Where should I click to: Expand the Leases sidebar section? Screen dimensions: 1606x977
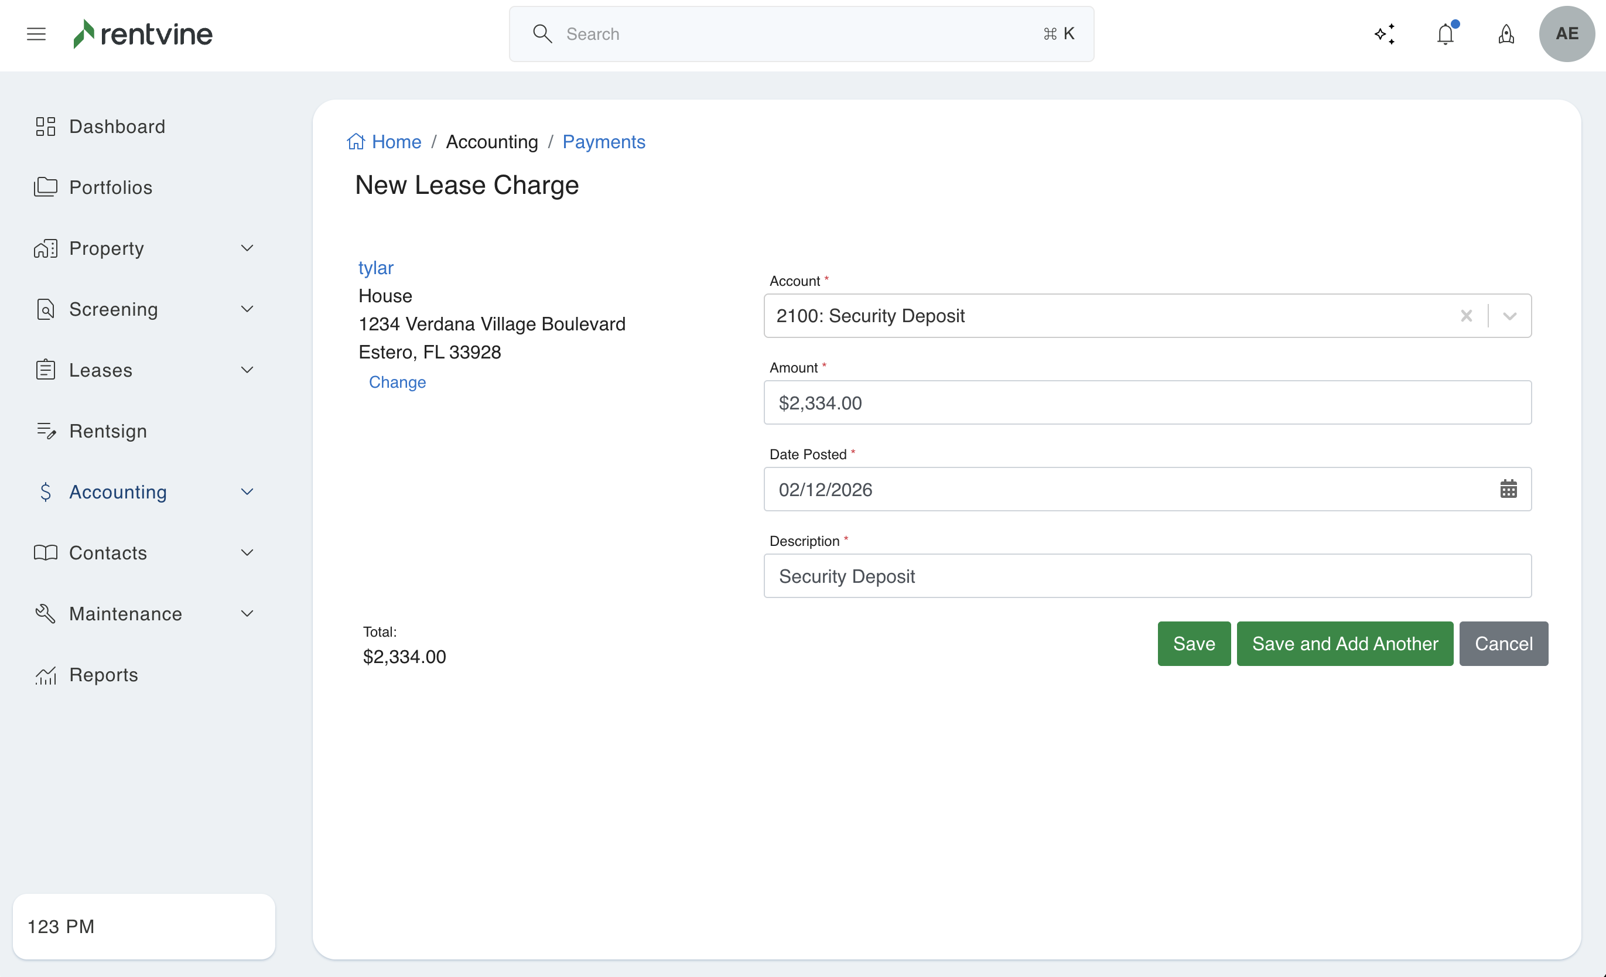click(x=247, y=370)
